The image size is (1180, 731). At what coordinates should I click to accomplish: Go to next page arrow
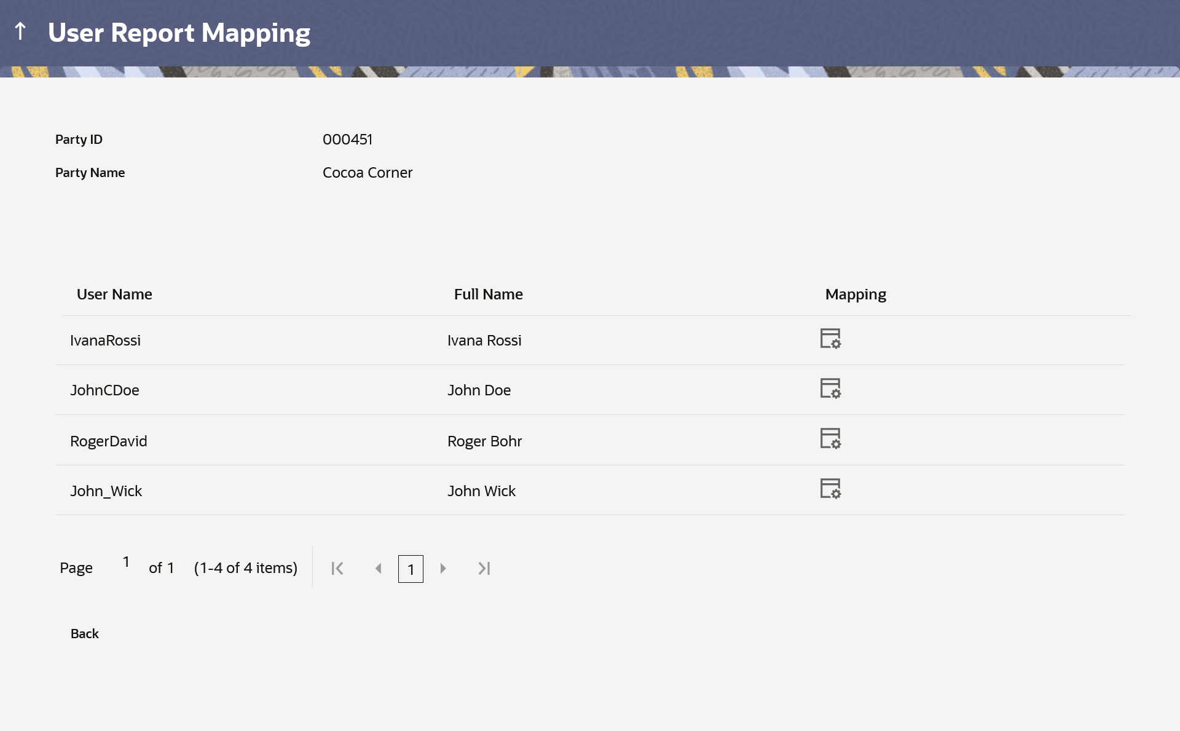[443, 569]
